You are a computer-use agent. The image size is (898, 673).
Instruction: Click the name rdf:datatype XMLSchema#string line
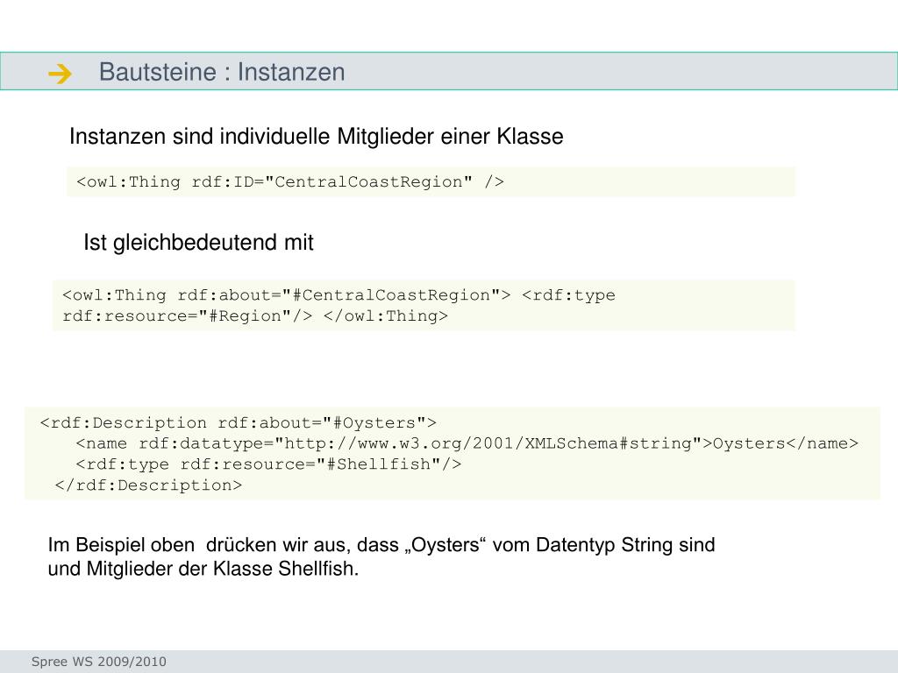tap(467, 443)
